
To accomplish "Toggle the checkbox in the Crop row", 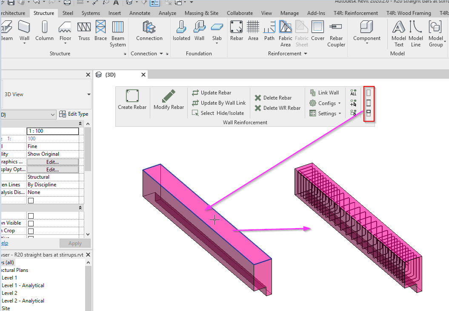I will click(31, 231).
